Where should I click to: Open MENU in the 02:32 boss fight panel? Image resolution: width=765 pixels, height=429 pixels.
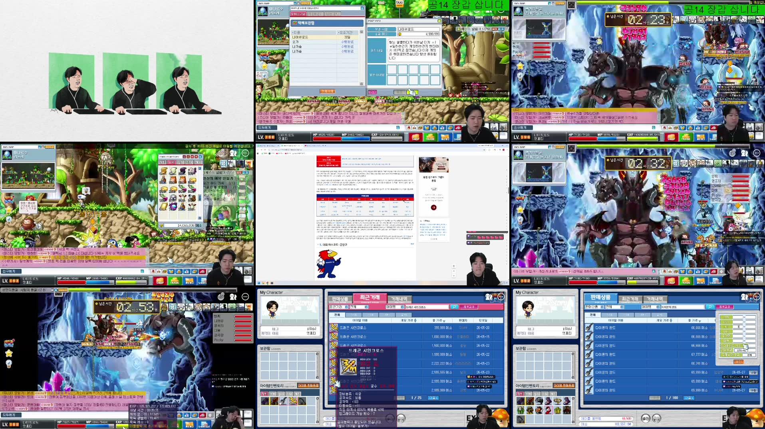(701, 281)
